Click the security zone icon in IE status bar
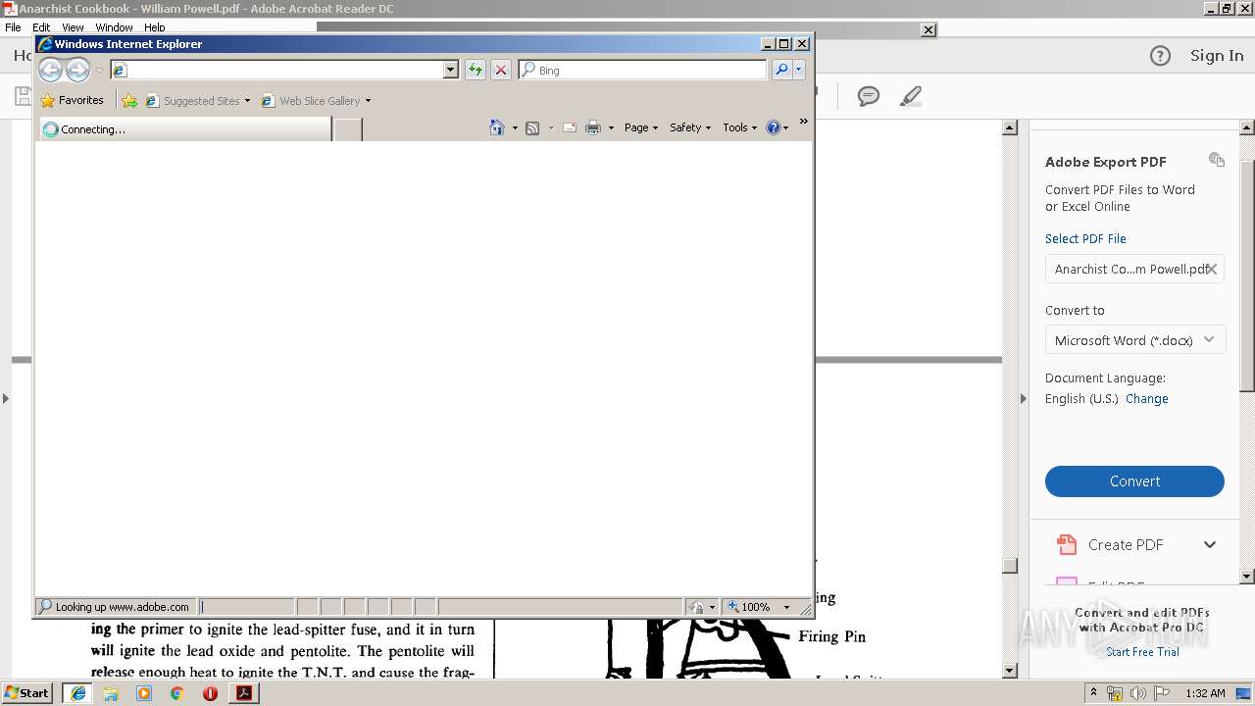 (695, 607)
